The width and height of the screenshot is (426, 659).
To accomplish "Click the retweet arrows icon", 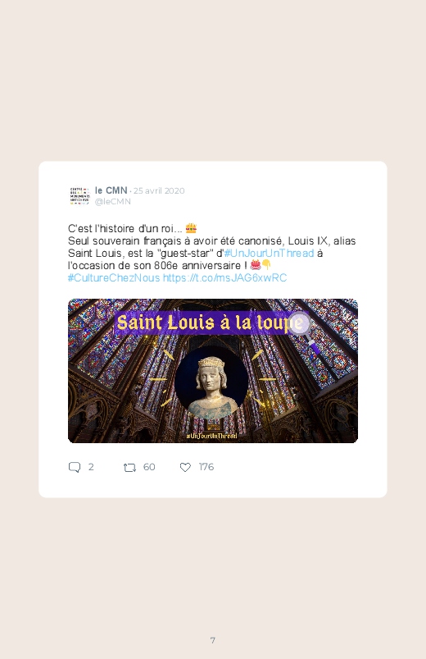I will [x=129, y=467].
